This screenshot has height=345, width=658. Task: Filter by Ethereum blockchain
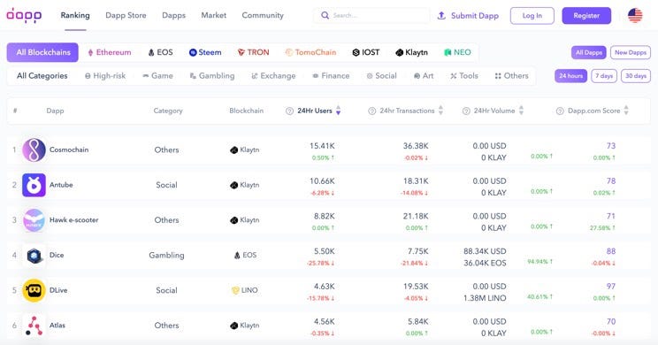coord(109,52)
